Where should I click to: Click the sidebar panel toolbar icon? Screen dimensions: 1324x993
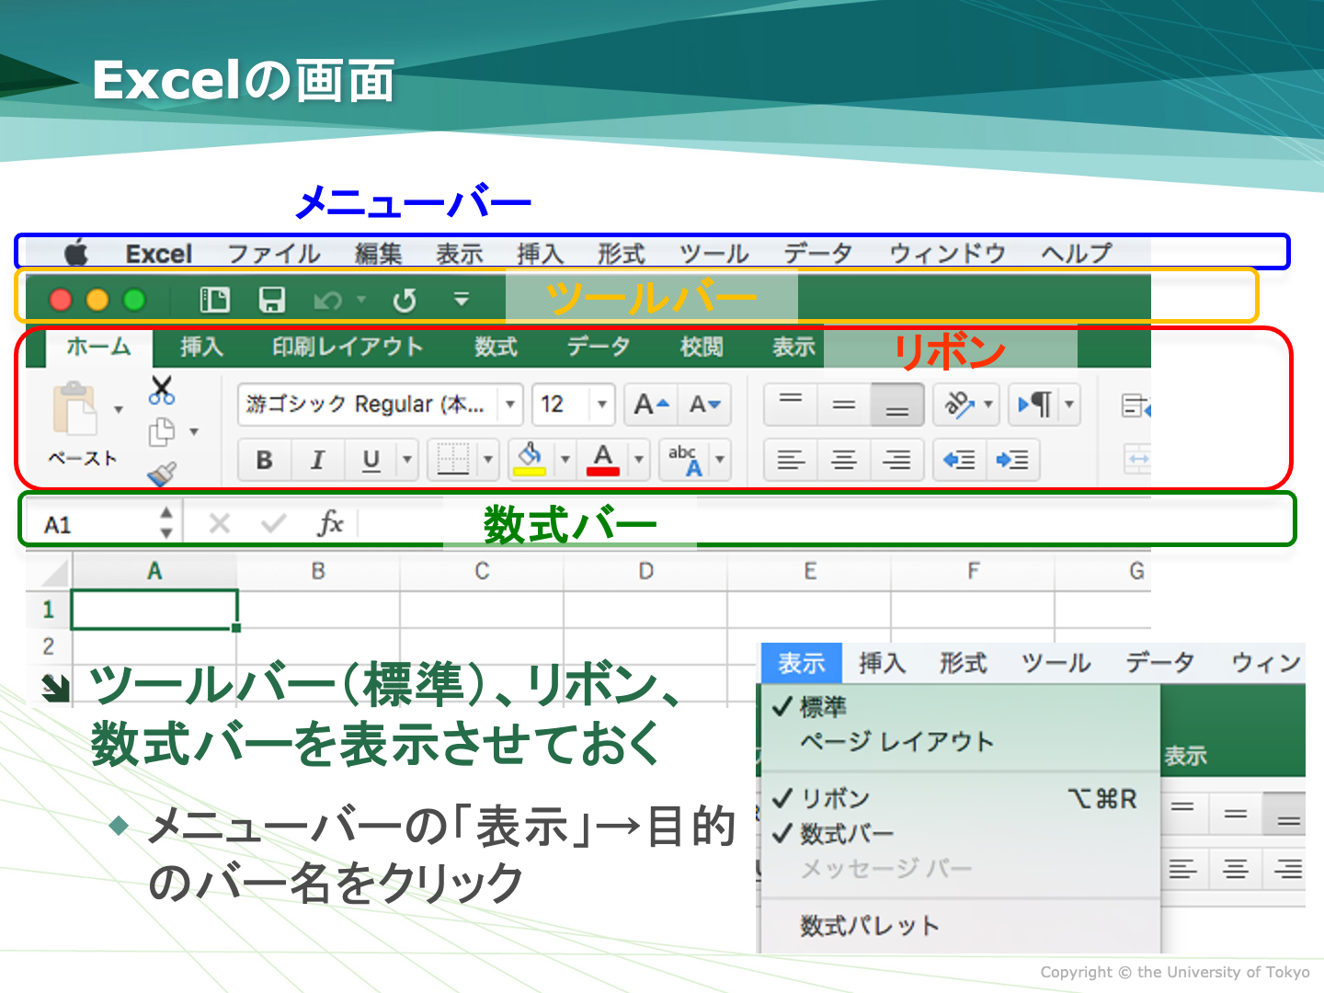[x=214, y=300]
